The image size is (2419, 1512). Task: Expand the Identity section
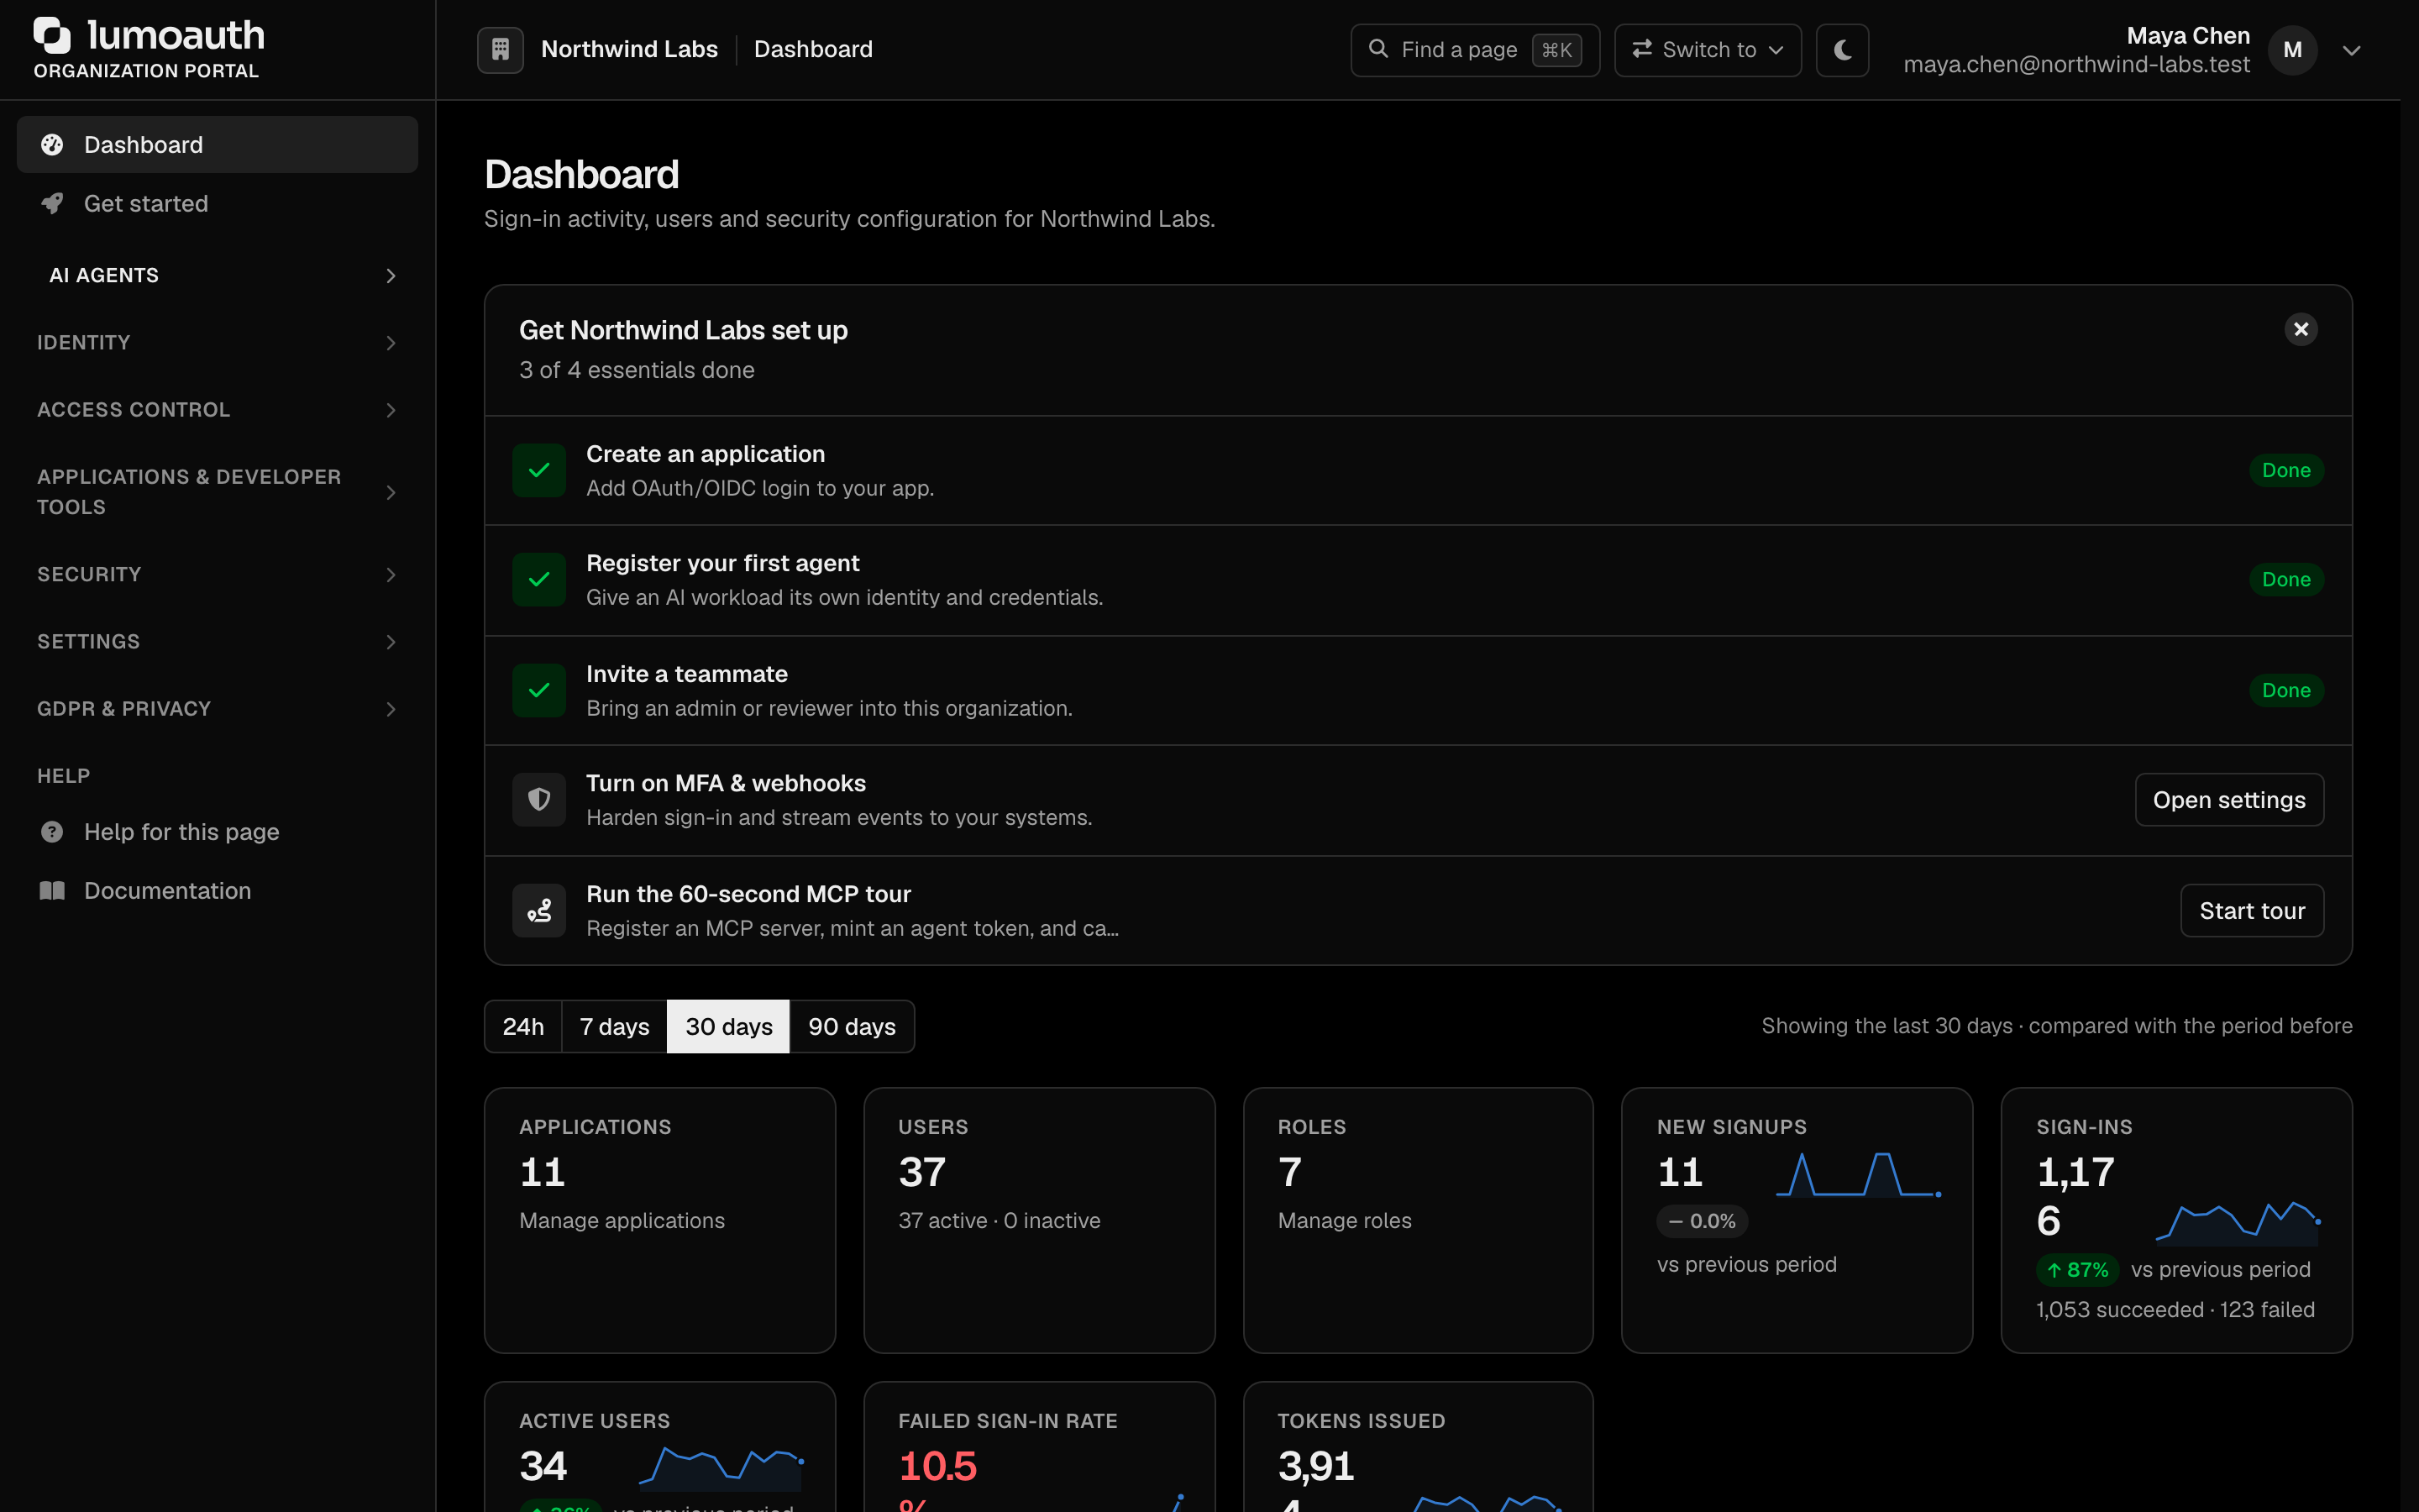click(x=218, y=342)
